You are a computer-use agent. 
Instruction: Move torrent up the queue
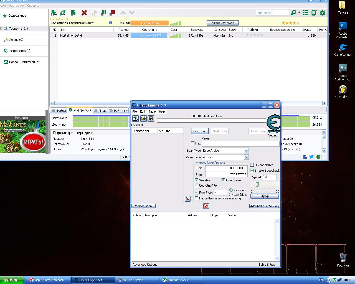pos(123,12)
